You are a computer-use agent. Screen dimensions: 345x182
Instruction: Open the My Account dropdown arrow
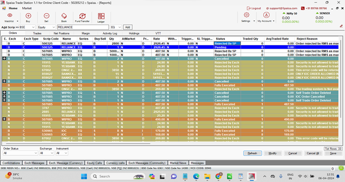(x=274, y=21)
